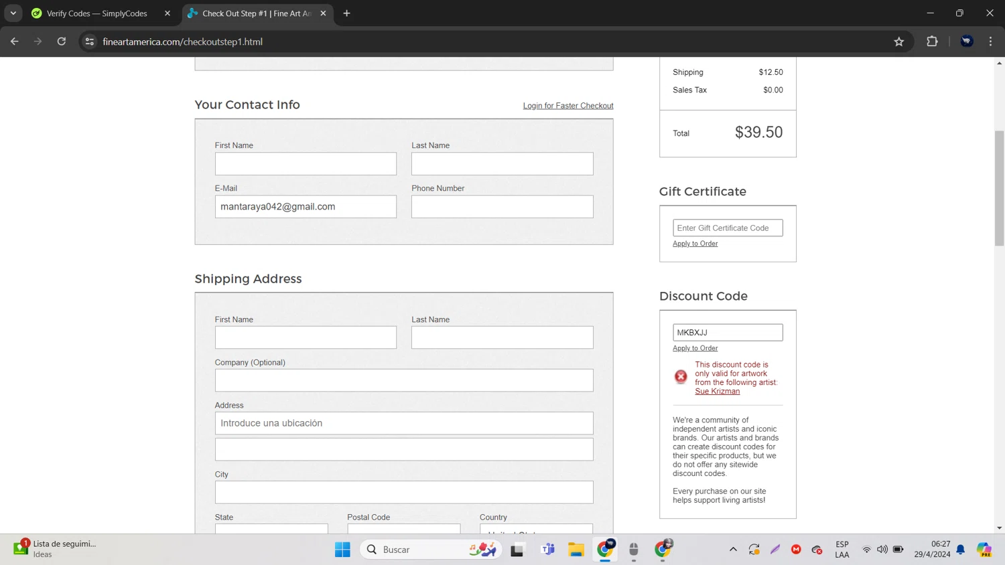This screenshot has height=565, width=1005.
Task: Click the site information icon beside URL
Action: pyautogui.click(x=90, y=42)
